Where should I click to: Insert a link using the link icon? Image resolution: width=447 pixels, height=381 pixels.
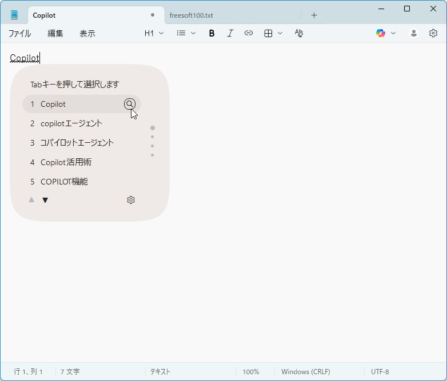click(x=248, y=33)
